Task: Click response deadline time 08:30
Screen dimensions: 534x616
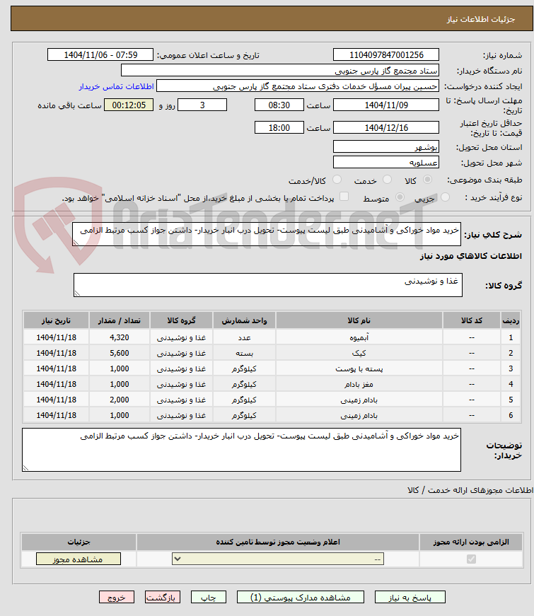Action: point(279,105)
